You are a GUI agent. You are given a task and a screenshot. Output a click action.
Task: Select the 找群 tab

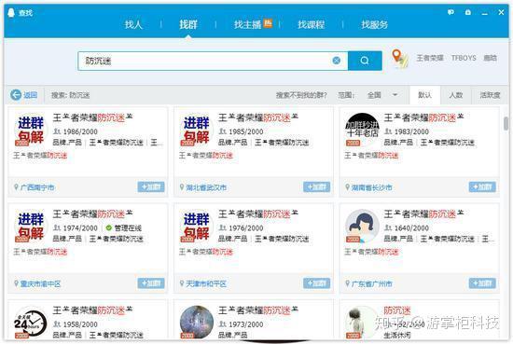point(188,24)
